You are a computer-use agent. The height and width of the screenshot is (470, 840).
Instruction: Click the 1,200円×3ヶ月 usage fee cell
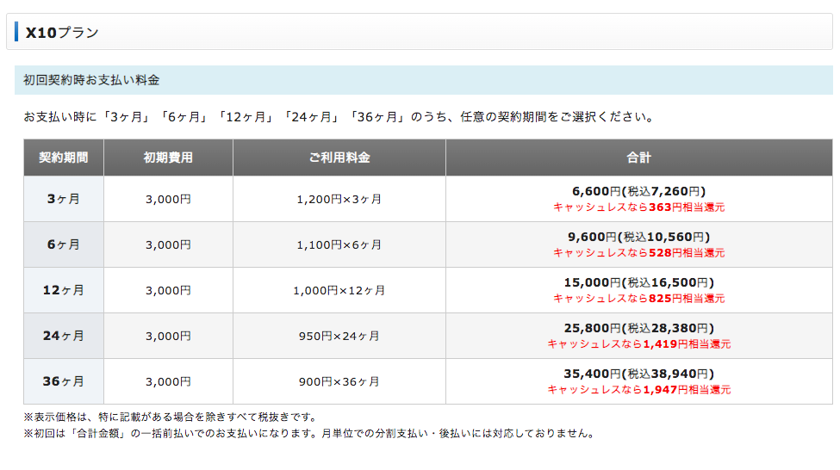point(339,199)
